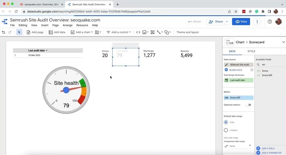Click the undo arrow in the toolbar

coord(4,32)
